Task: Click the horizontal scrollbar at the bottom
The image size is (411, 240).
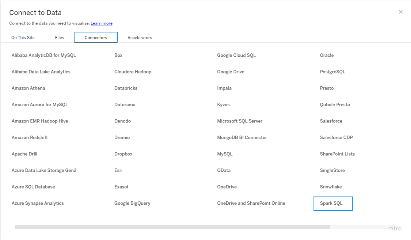Action: [x=173, y=227]
